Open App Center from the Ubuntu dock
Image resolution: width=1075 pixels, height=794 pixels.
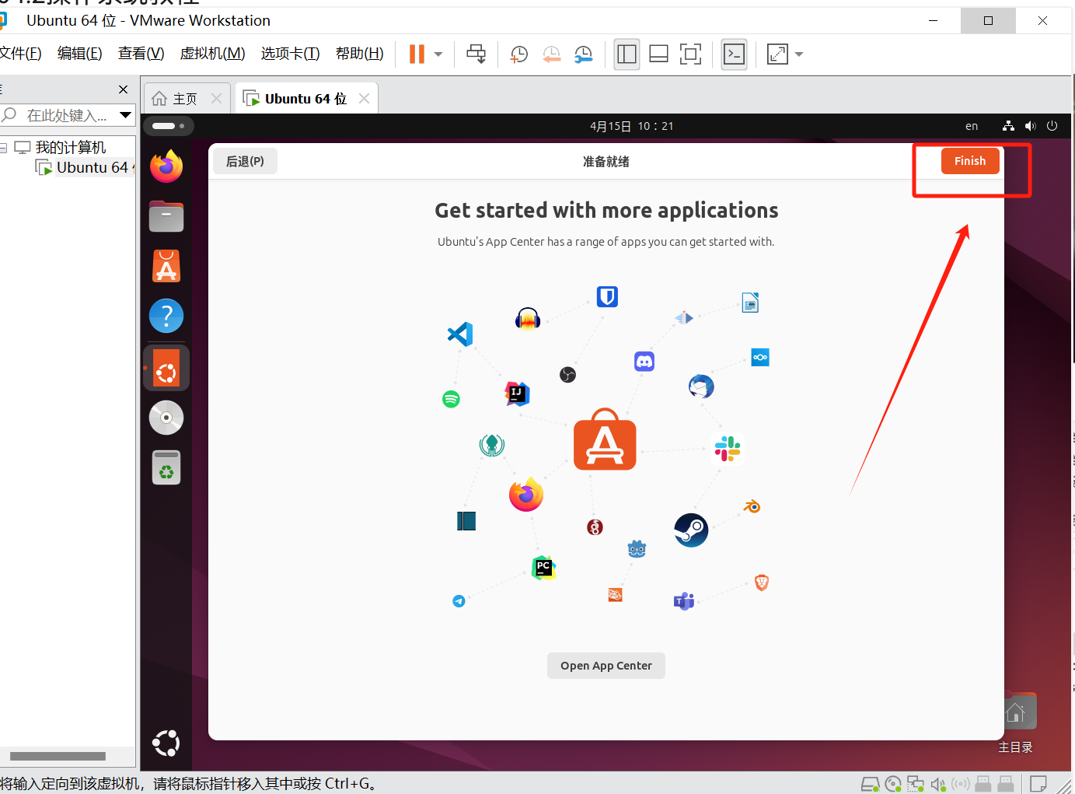click(166, 266)
